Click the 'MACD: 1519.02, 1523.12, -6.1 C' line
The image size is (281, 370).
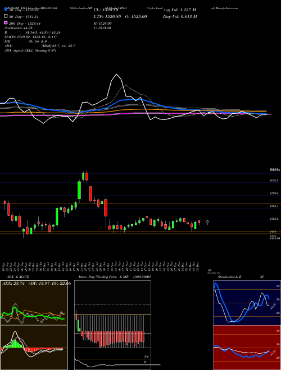tap(30, 37)
